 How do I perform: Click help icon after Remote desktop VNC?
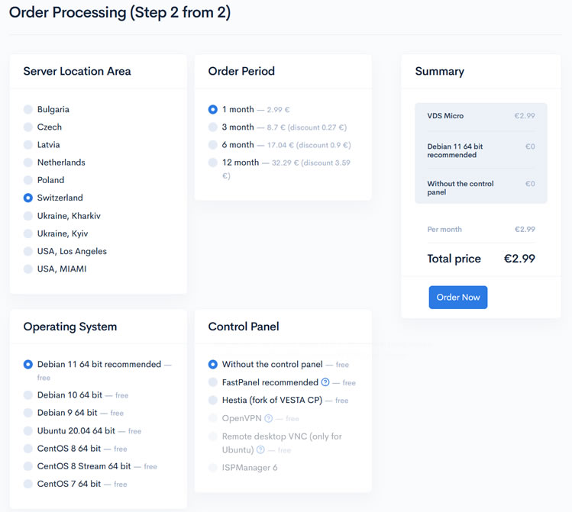[260, 450]
